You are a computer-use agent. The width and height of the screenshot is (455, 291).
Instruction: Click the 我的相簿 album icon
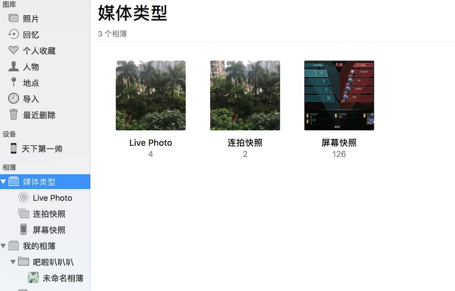[13, 246]
